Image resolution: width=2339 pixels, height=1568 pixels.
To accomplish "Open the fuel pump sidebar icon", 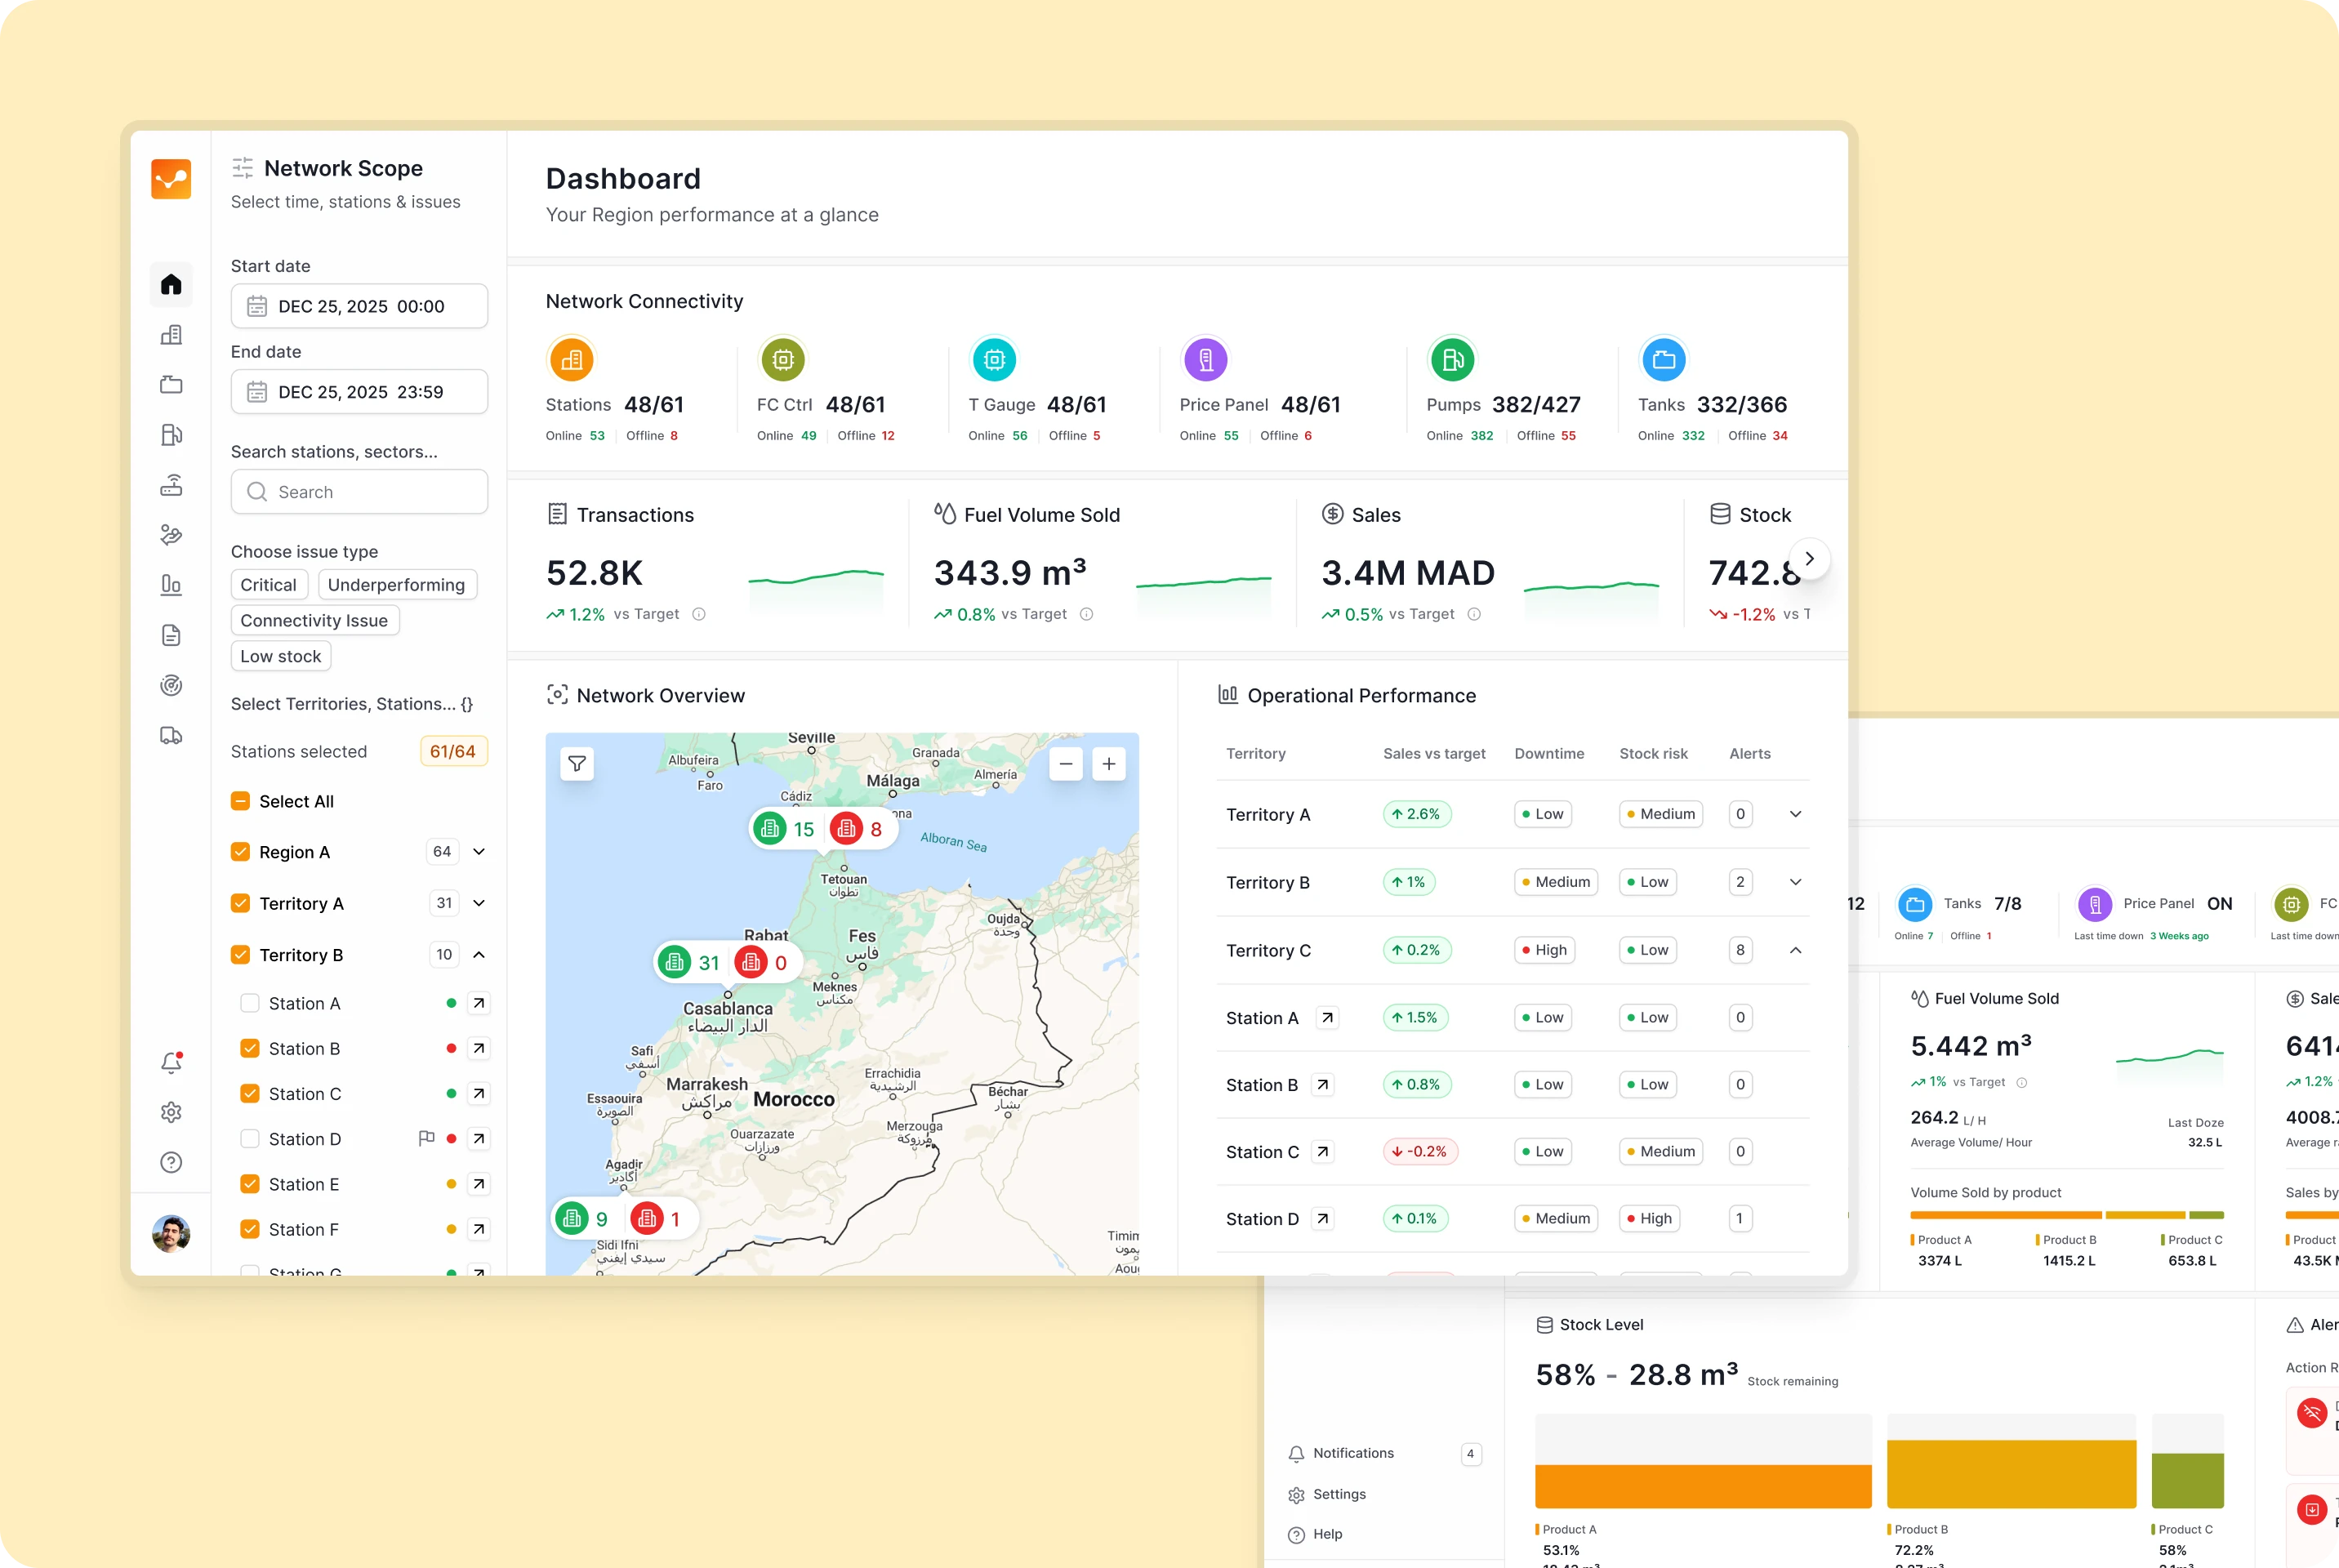I will (171, 435).
